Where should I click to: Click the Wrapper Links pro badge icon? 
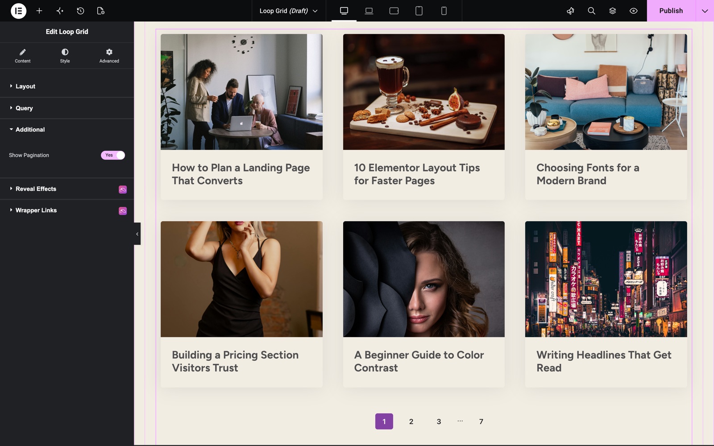tap(123, 211)
